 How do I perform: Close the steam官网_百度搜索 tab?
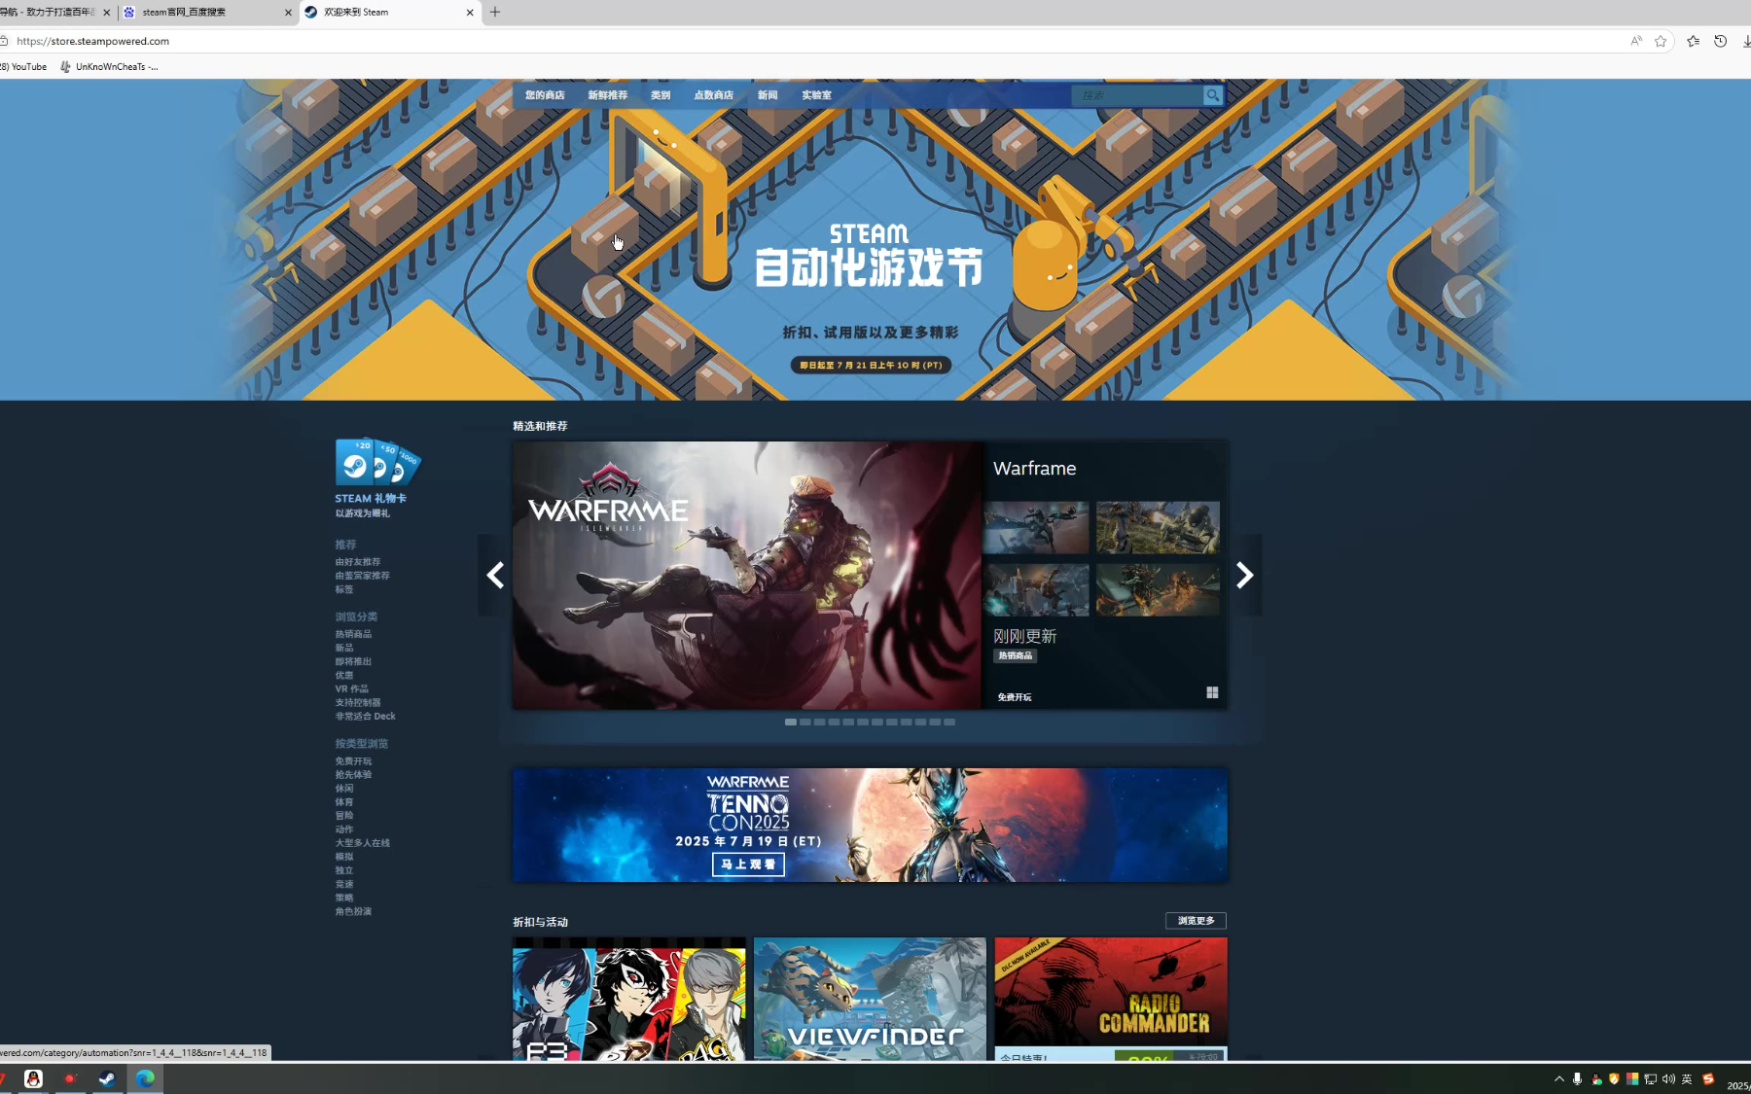(288, 13)
